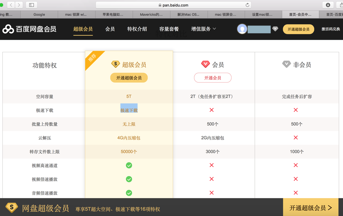The image size is (343, 216).
Task: Click the lock icon in address bar
Action: pos(160,5)
